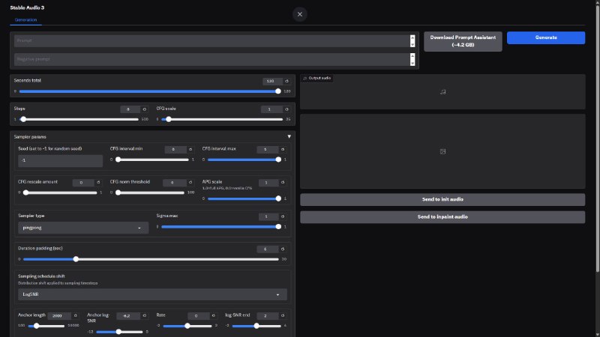Click Download Prompt Assistant button

(x=463, y=41)
